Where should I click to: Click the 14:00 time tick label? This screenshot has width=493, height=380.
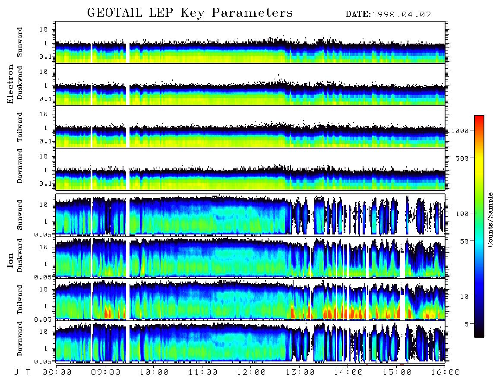pyautogui.click(x=349, y=373)
